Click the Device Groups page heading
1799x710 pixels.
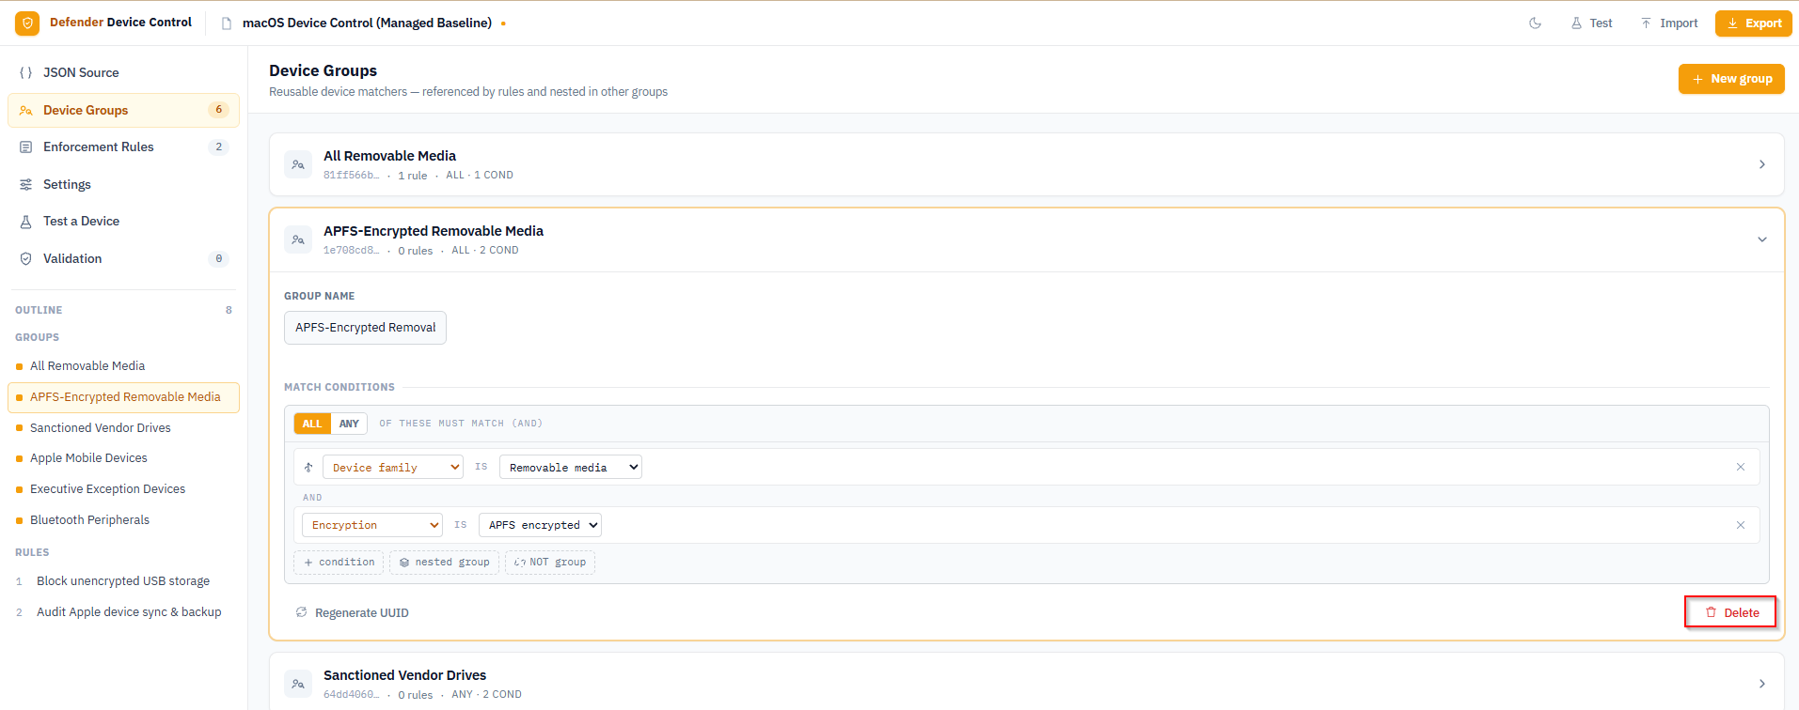323,70
